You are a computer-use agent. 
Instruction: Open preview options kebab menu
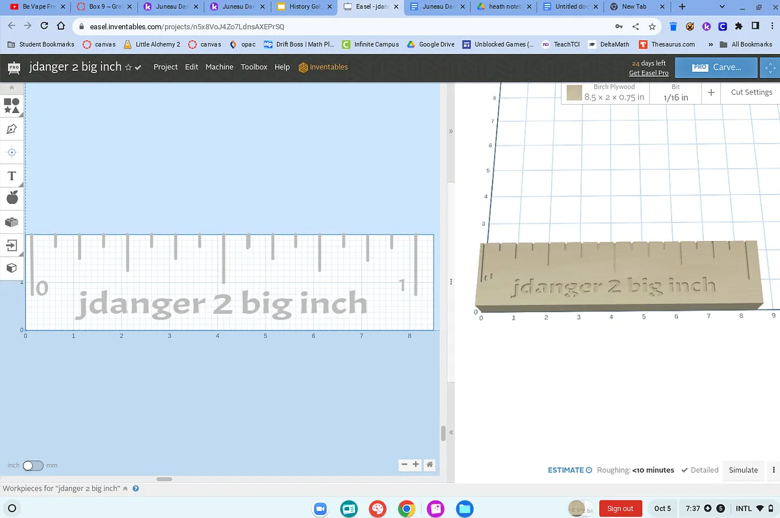[x=773, y=470]
